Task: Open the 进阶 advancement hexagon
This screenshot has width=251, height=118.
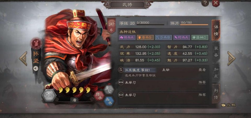Action: pos(49,96)
